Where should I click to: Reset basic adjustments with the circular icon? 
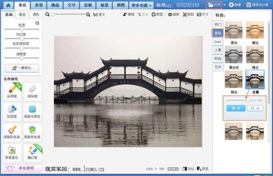coord(37,23)
